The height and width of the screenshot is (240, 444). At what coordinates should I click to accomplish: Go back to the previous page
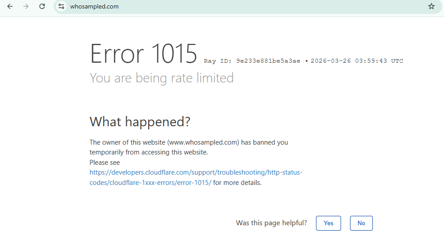(10, 6)
